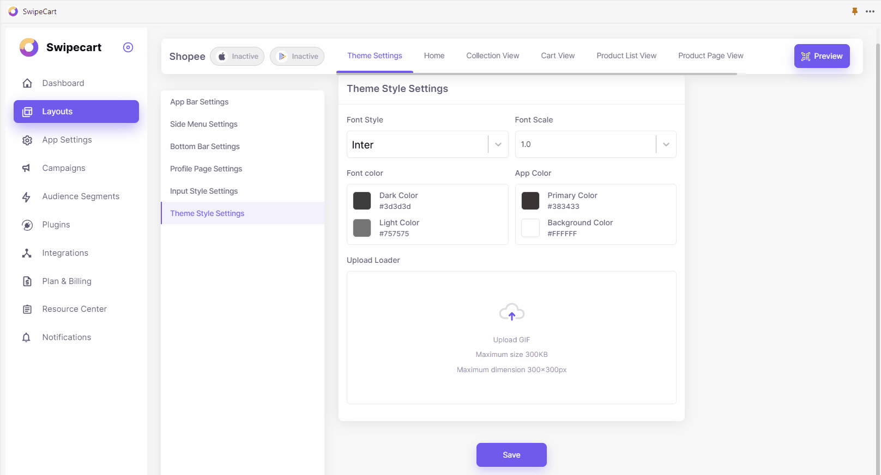Open Resource Center from sidebar

(x=76, y=309)
